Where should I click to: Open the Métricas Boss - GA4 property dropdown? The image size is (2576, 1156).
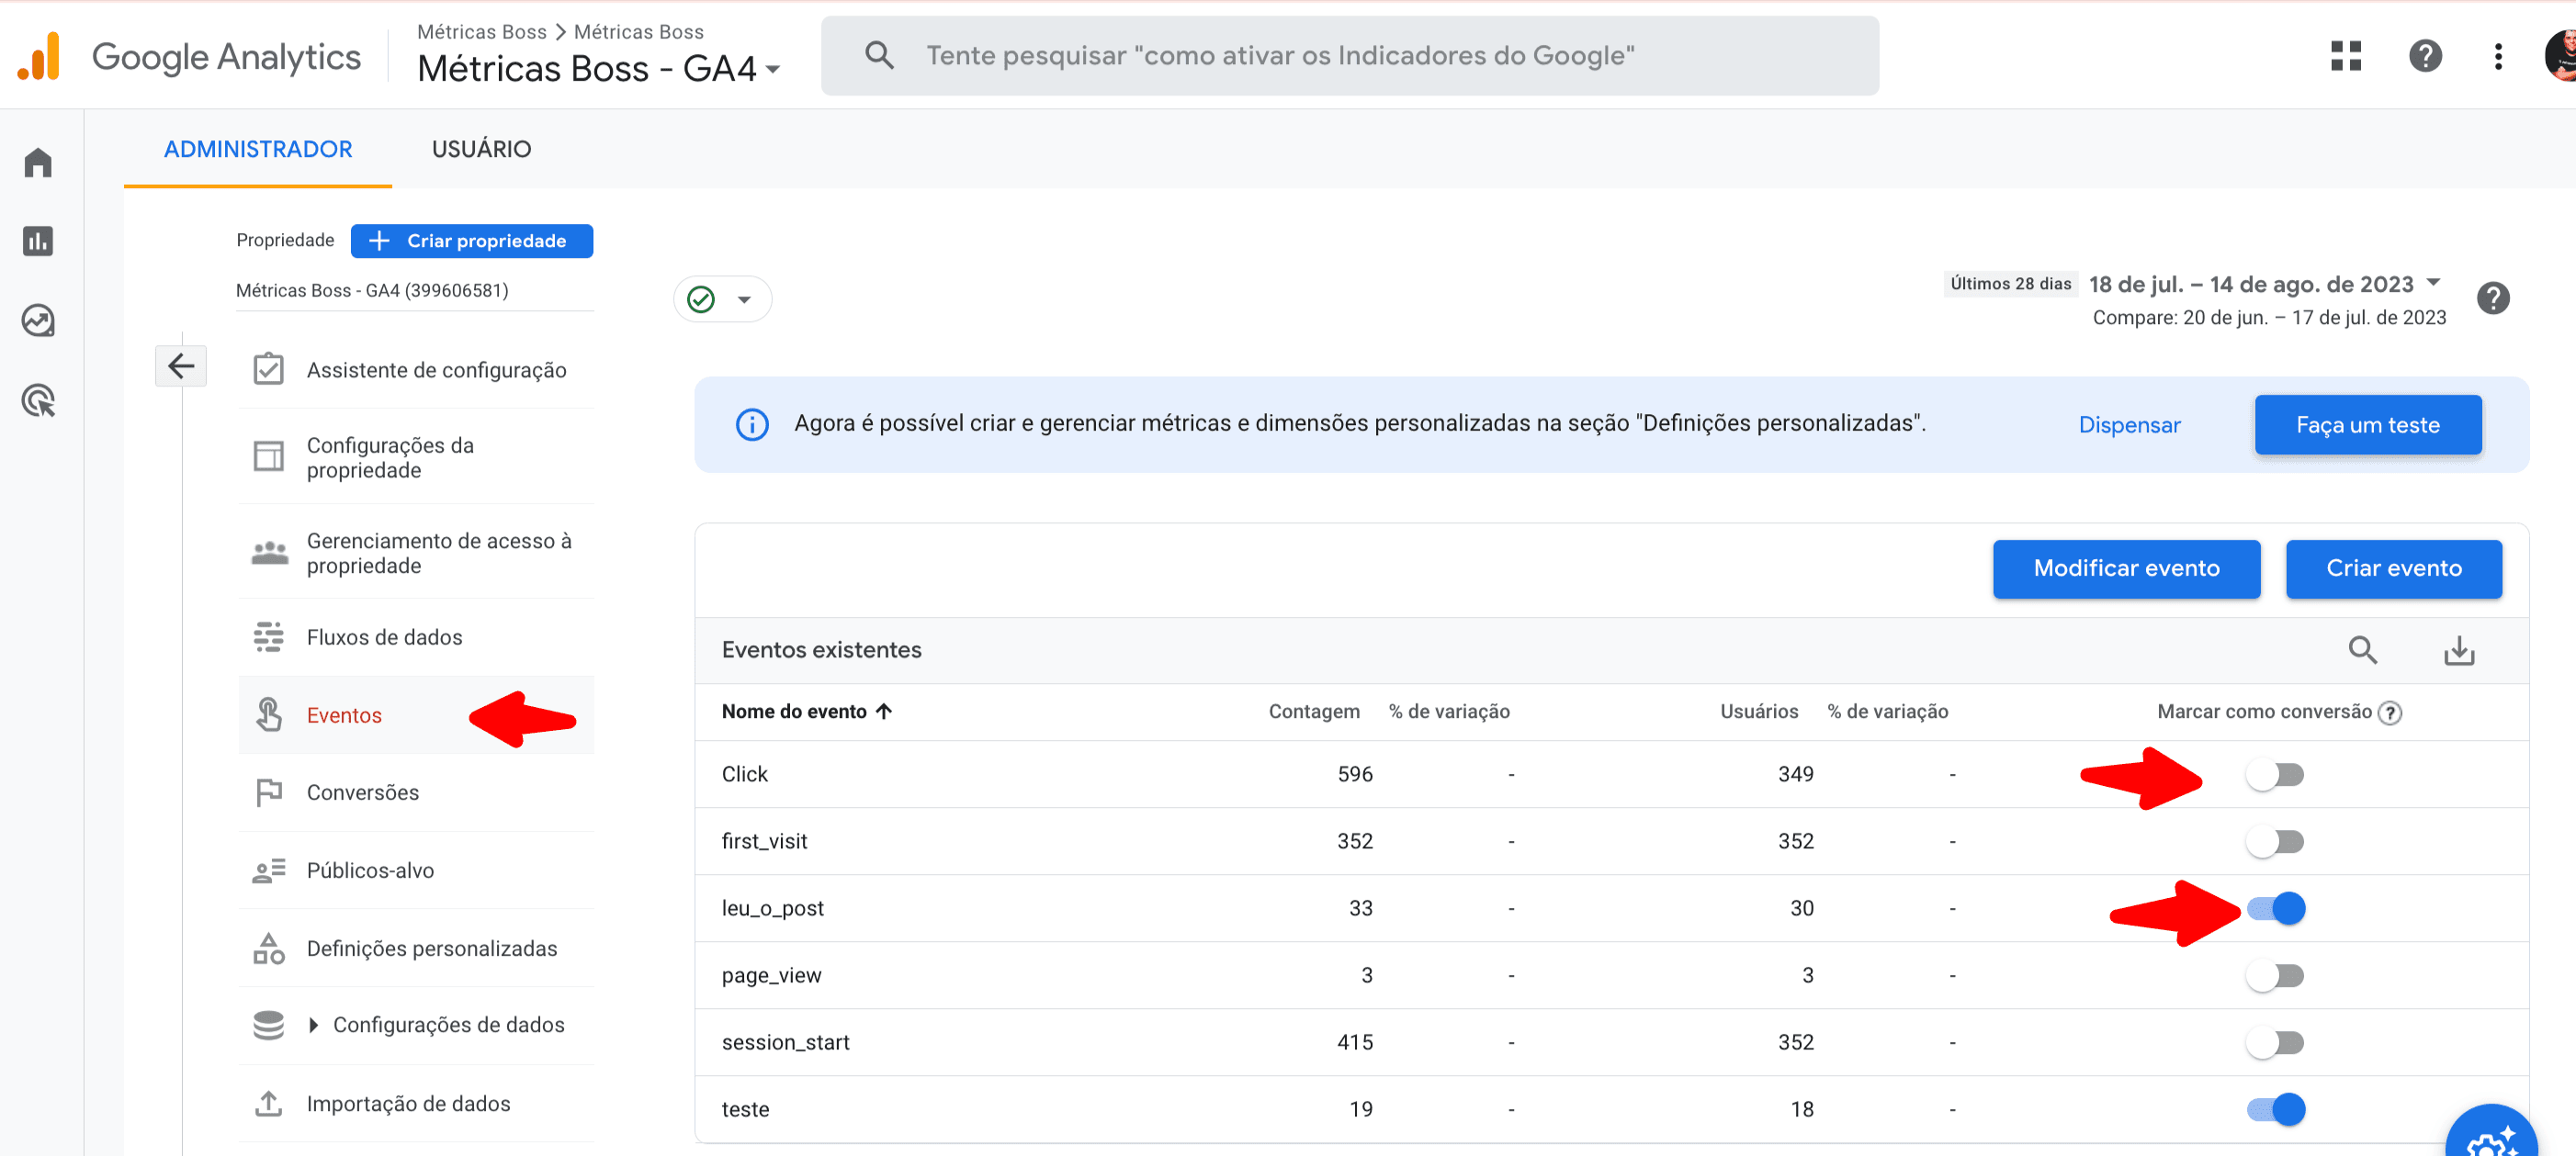(x=598, y=68)
